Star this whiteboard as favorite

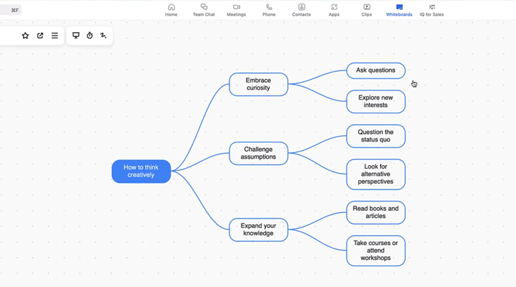click(x=25, y=36)
